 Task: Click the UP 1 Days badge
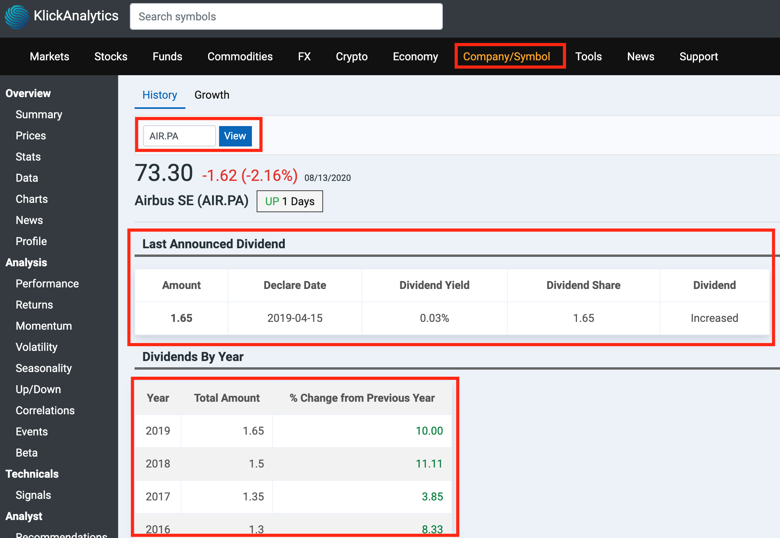289,201
